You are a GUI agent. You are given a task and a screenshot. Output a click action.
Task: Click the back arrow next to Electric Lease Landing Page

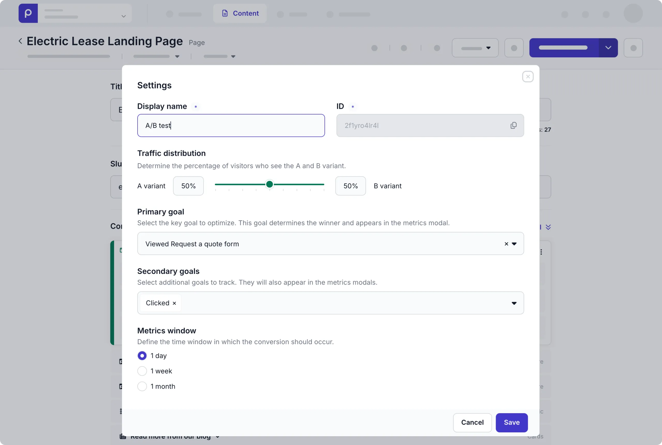pos(20,41)
